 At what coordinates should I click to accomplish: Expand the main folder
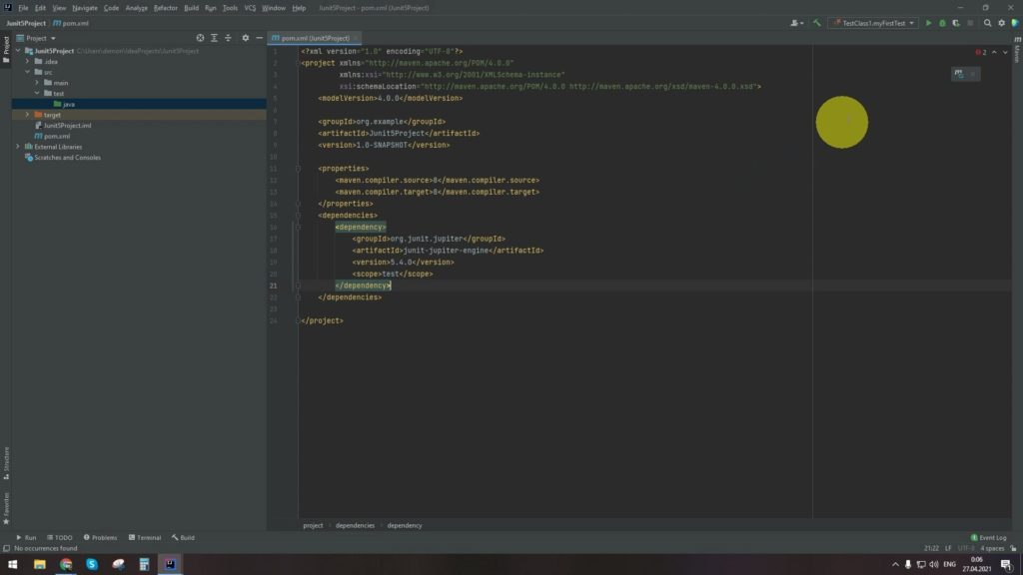tap(37, 83)
